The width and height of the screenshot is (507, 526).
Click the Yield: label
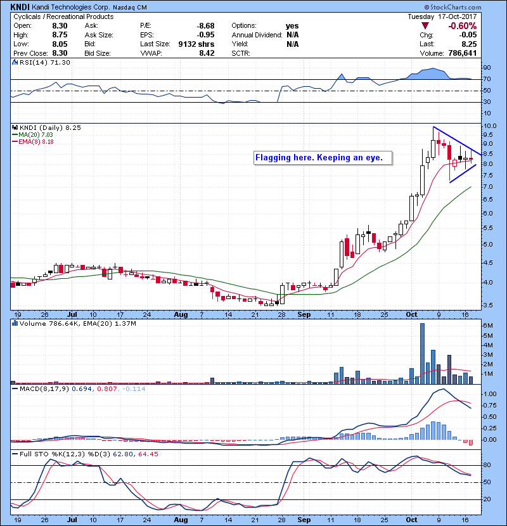point(240,44)
